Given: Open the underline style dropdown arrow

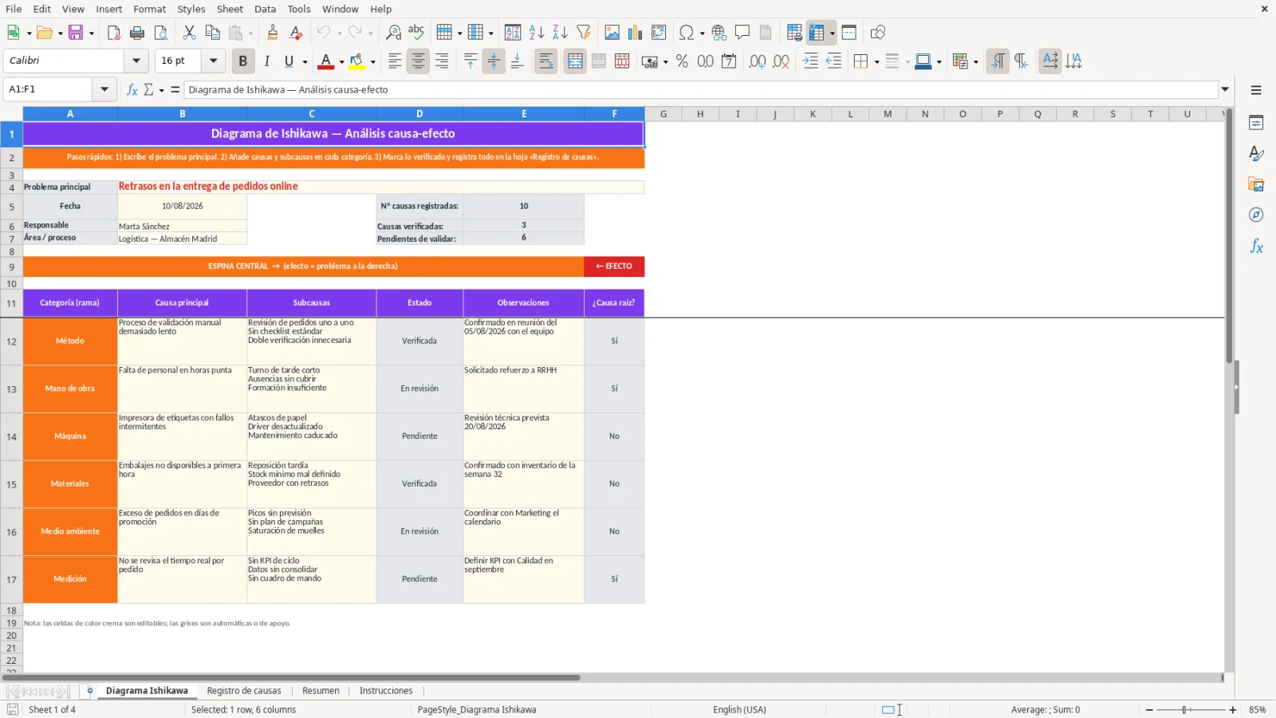Looking at the screenshot, I should 305,61.
